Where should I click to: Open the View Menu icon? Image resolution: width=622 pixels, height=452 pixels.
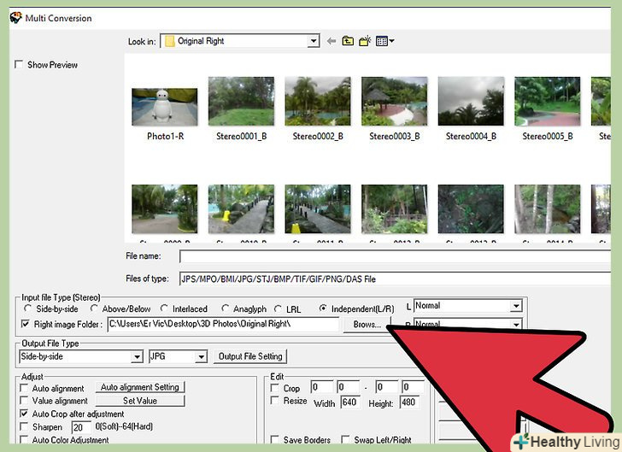(384, 41)
